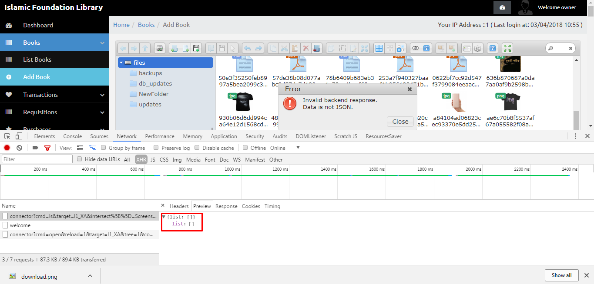Open the elFinder New Folder icon
Viewport: 594px width, 284px height.
[174, 48]
